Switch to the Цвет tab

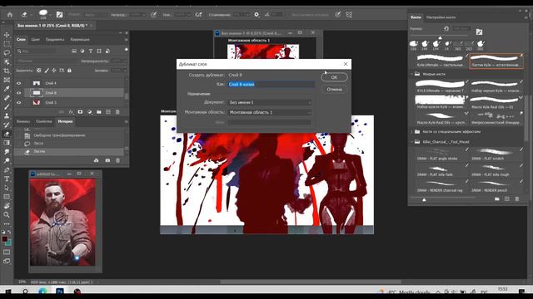pyautogui.click(x=35, y=39)
